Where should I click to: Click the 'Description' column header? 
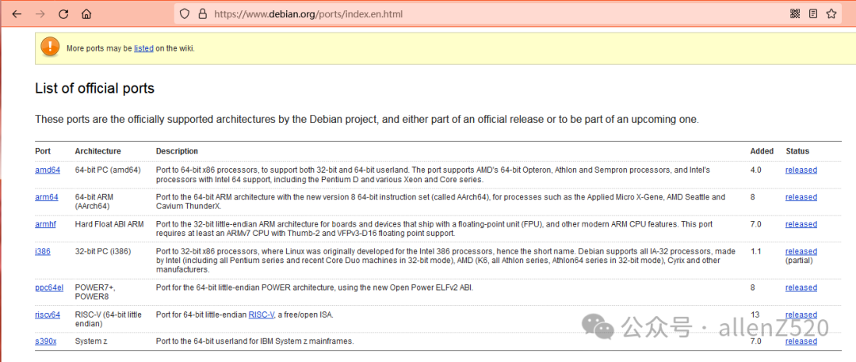pyautogui.click(x=177, y=151)
